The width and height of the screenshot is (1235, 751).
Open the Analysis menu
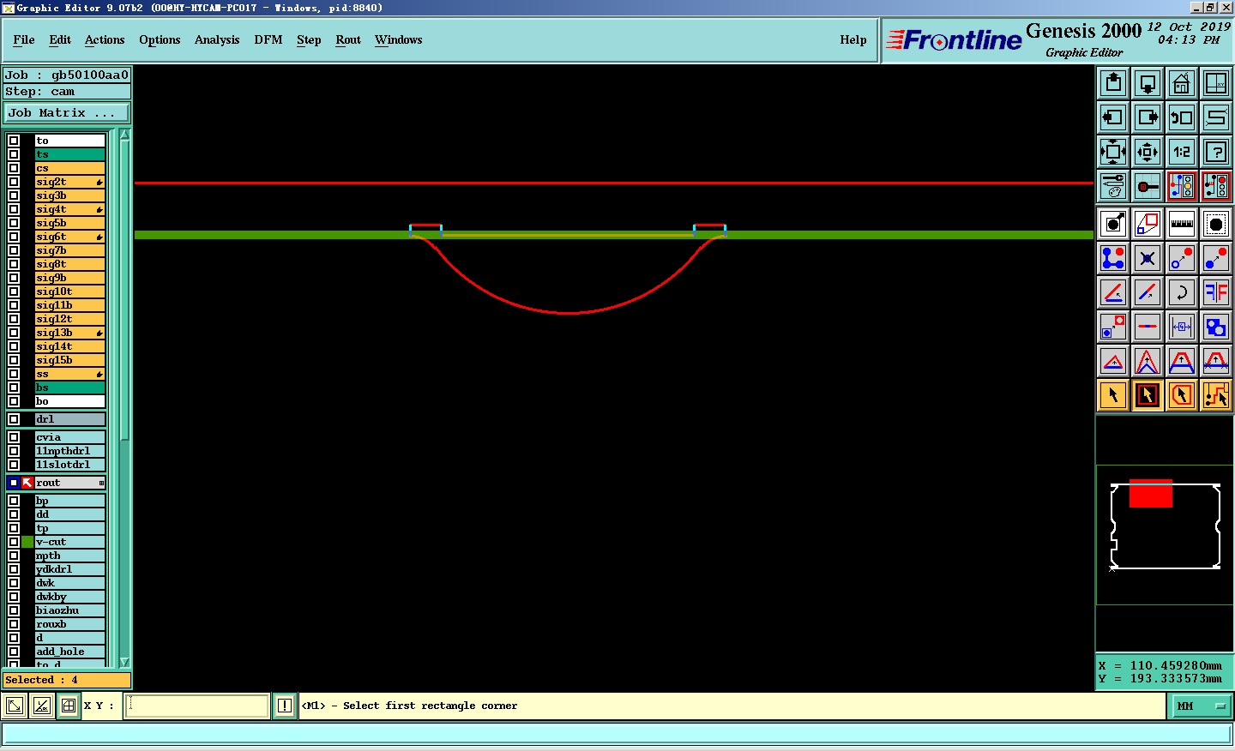click(x=217, y=39)
